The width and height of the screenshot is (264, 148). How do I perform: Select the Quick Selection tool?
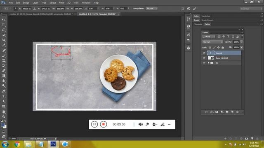click(4, 35)
